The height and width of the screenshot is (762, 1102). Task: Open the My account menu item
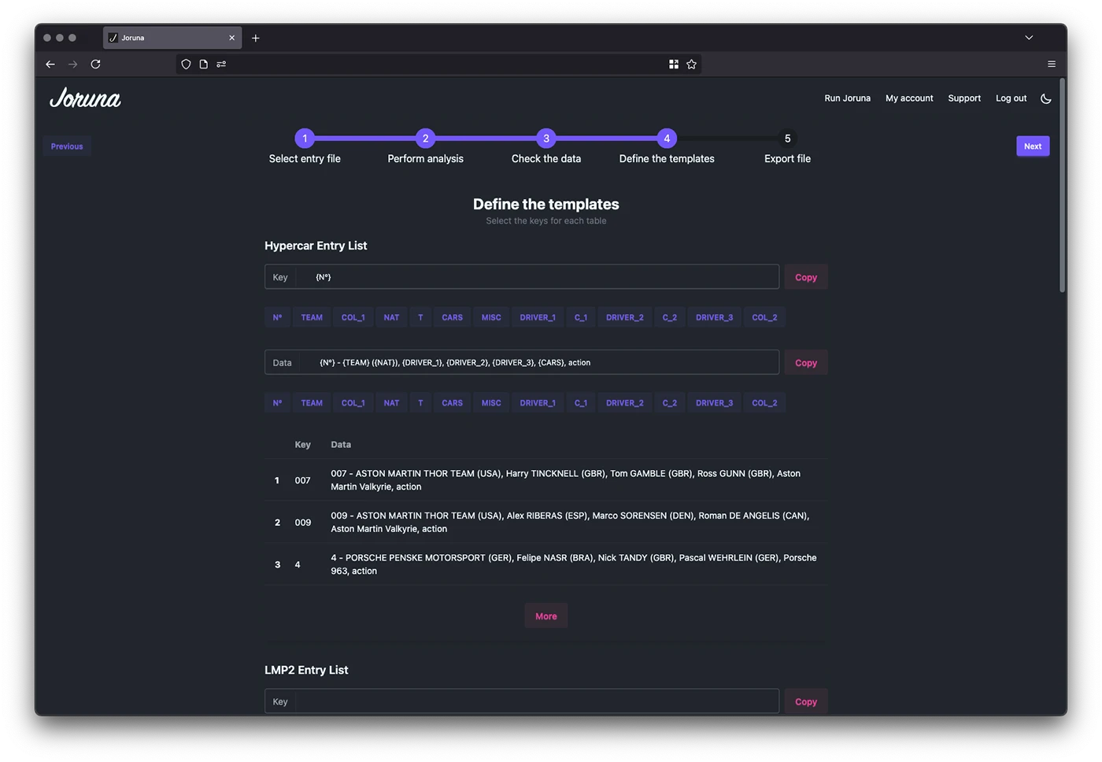pyautogui.click(x=909, y=98)
